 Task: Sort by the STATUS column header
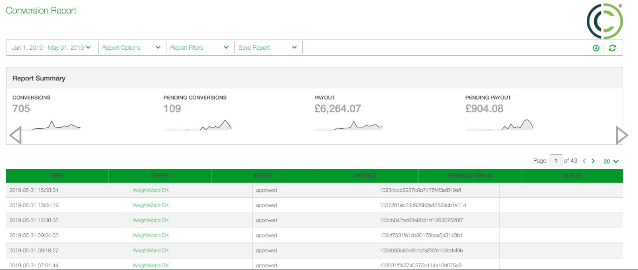[x=263, y=176]
